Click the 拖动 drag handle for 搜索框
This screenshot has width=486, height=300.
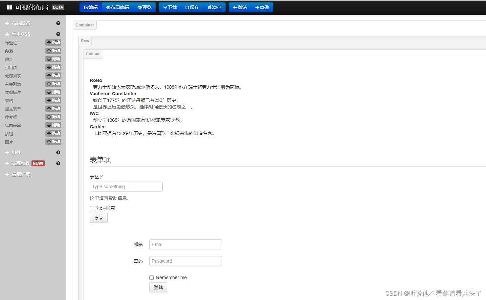53,117
